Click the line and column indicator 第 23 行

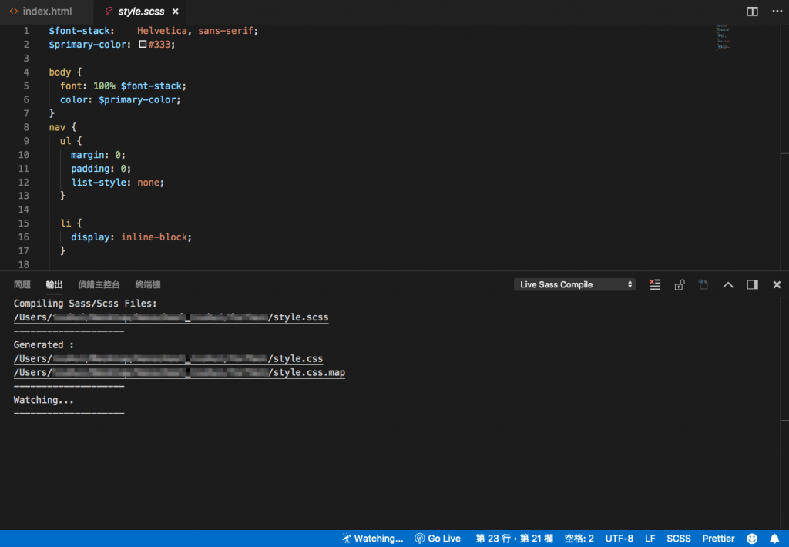(514, 539)
